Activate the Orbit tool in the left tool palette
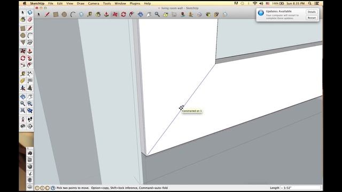The width and height of the screenshot is (342, 192). (22, 97)
